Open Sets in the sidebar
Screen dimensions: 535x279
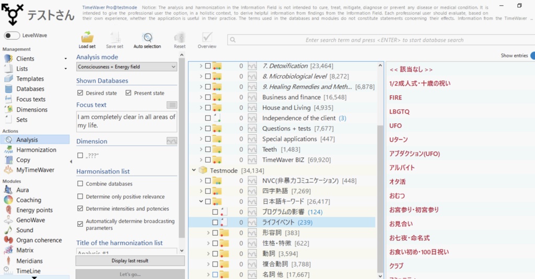21,120
